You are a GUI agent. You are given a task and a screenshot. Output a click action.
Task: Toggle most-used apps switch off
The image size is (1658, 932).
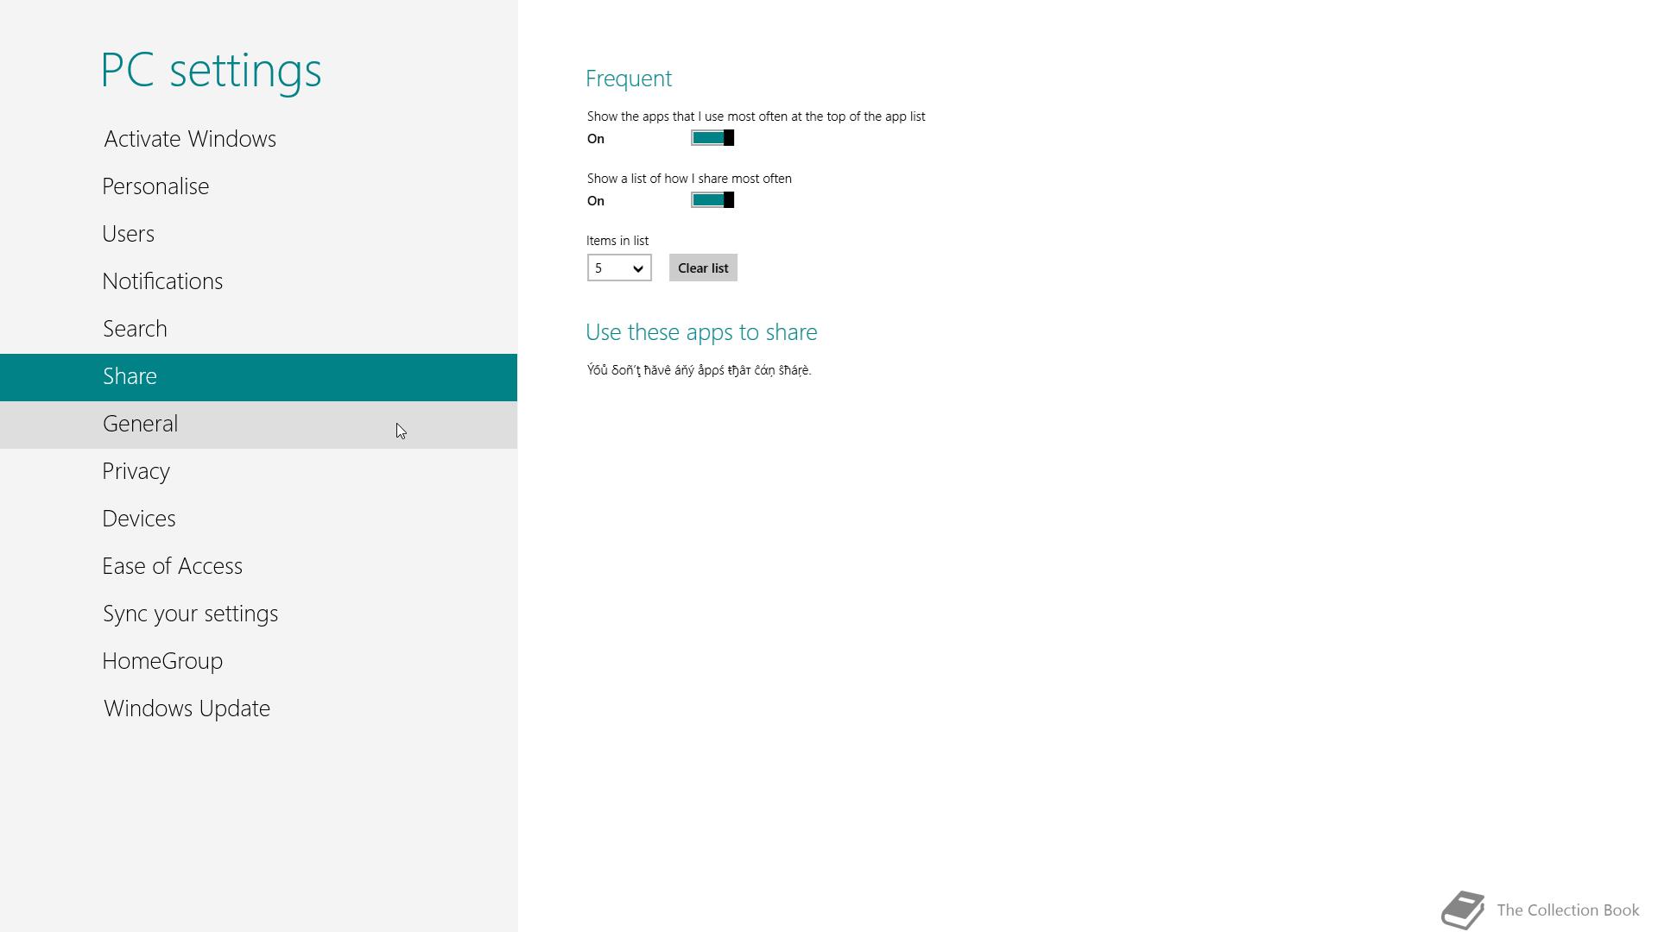point(712,138)
